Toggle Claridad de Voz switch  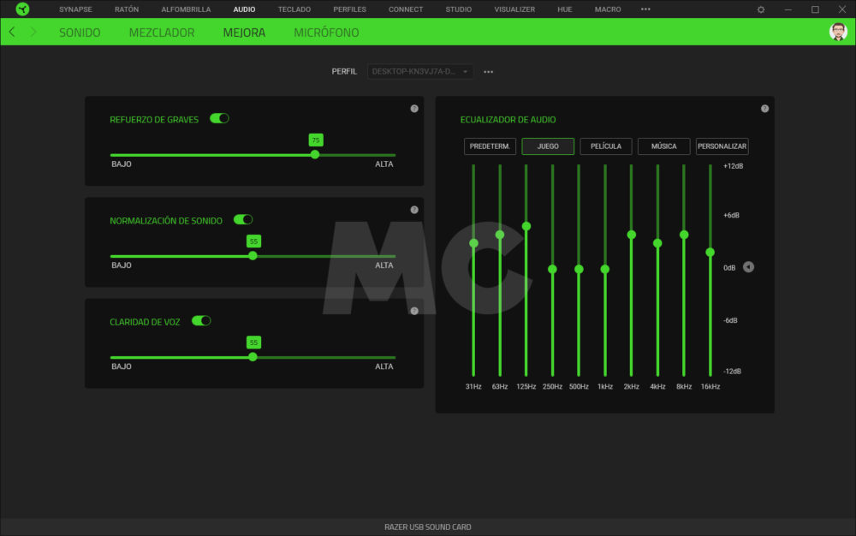pyautogui.click(x=201, y=321)
